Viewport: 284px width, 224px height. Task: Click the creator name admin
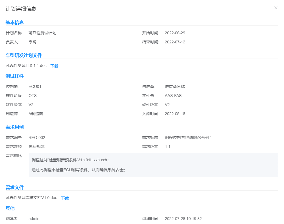click(34, 219)
